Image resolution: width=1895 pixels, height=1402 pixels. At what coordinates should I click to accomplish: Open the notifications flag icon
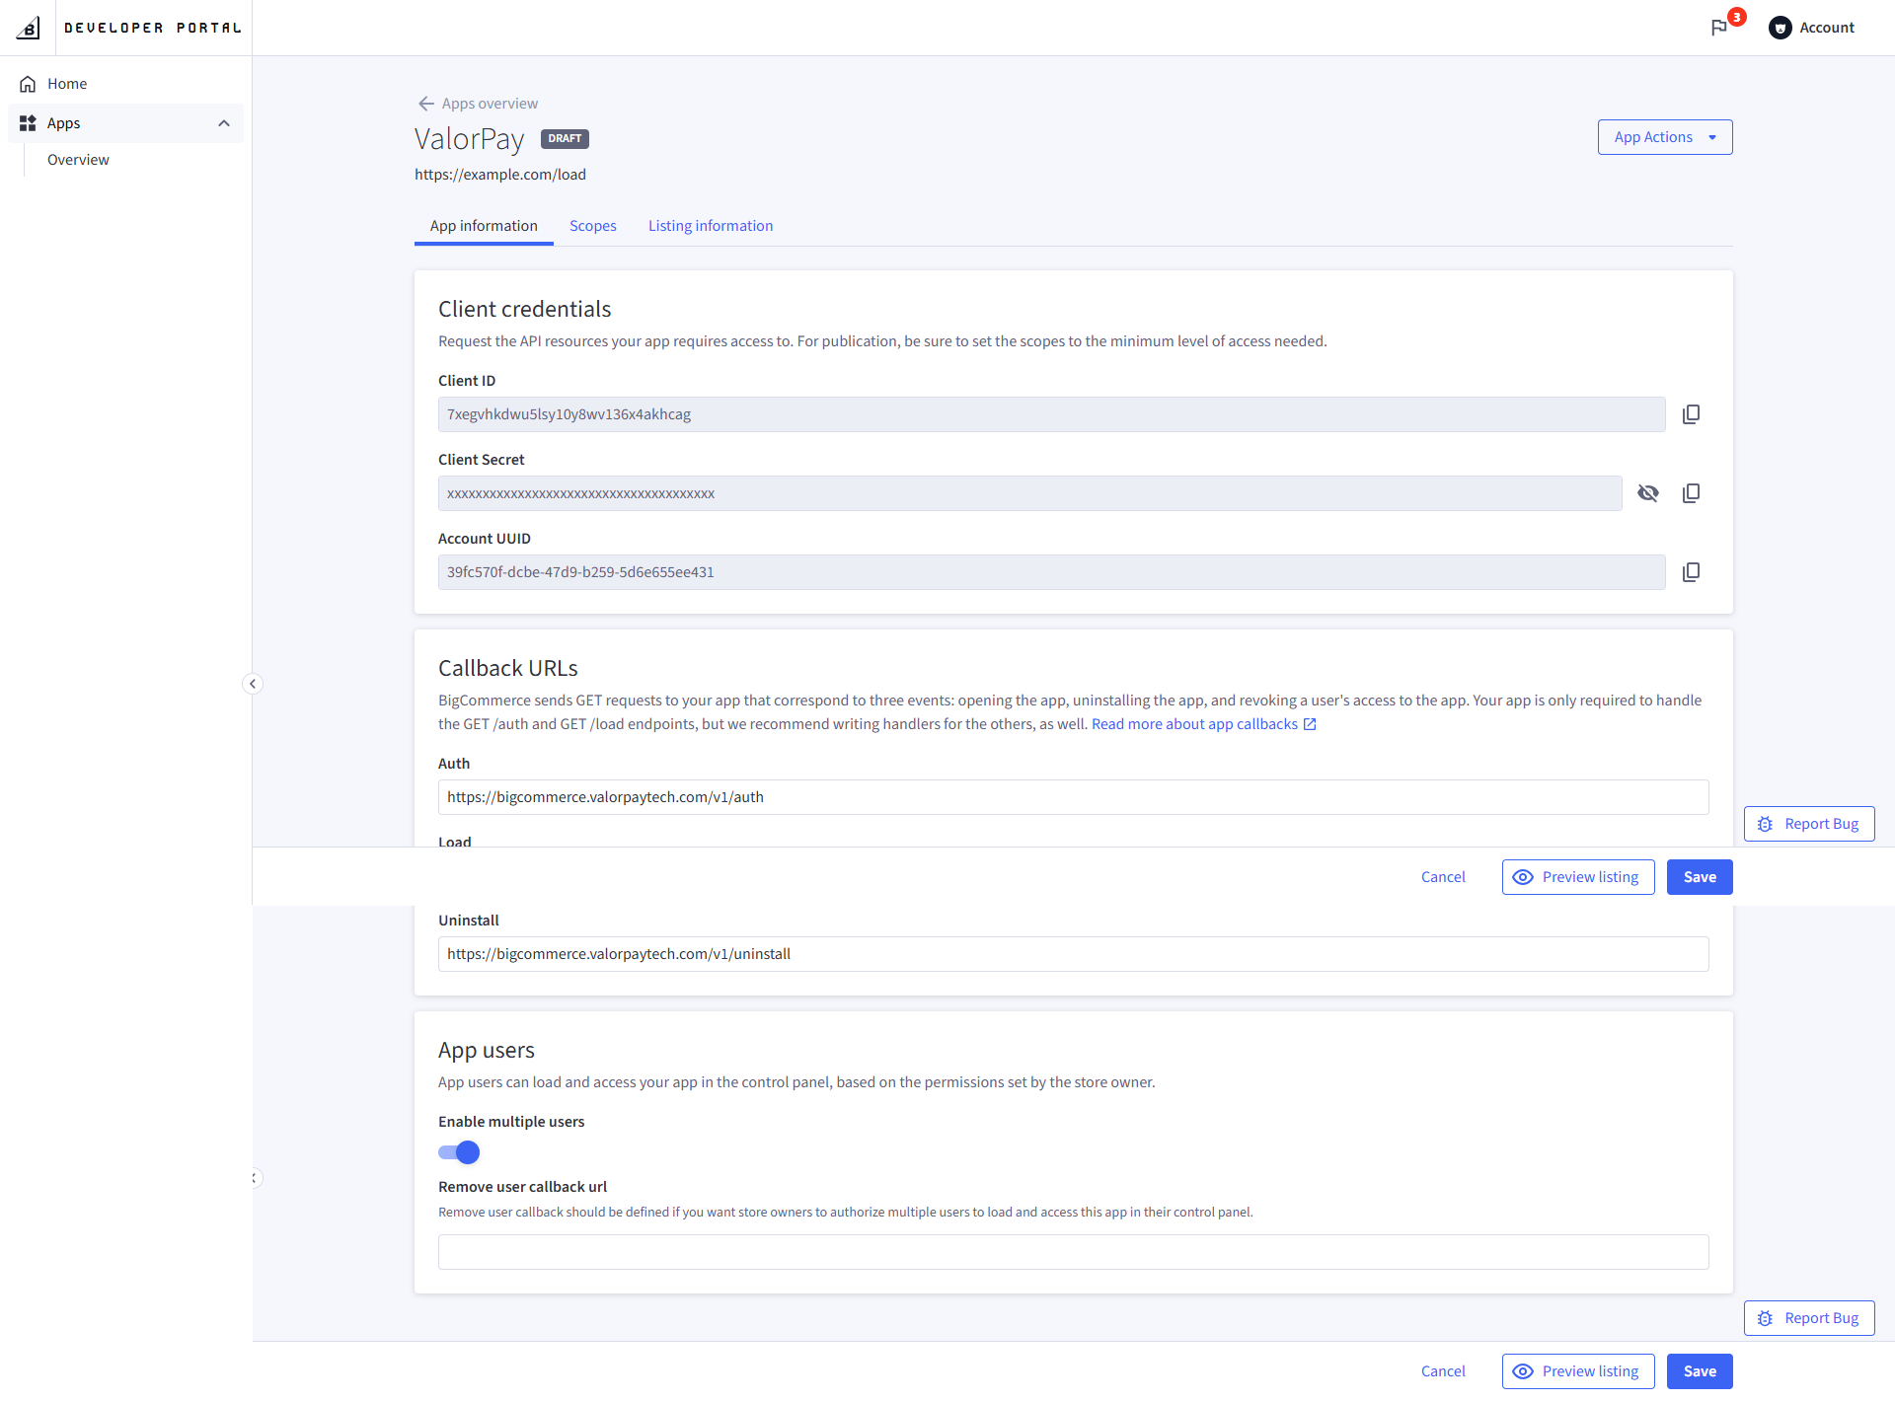(x=1719, y=28)
